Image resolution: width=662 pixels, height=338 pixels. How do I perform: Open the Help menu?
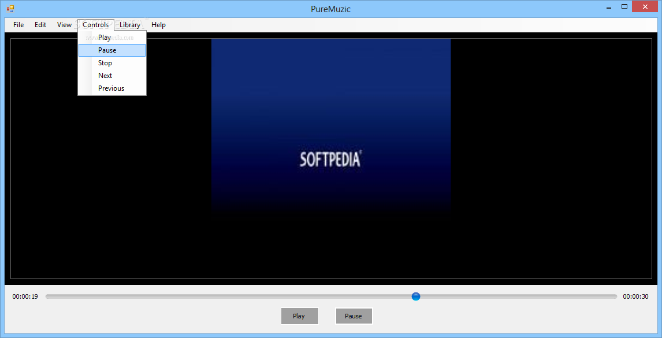(x=158, y=24)
